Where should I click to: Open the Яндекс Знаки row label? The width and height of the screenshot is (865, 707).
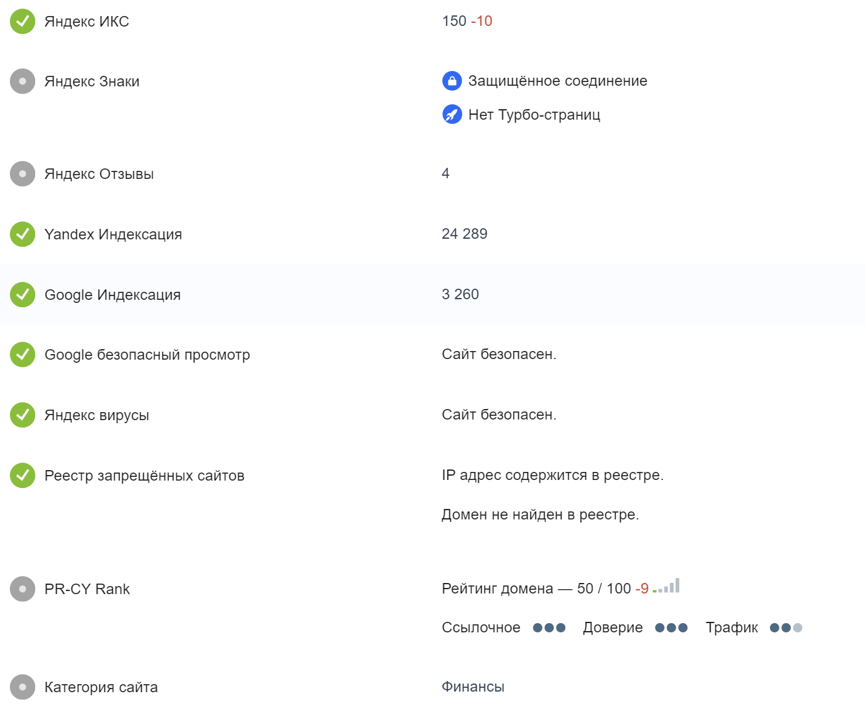pos(92,81)
